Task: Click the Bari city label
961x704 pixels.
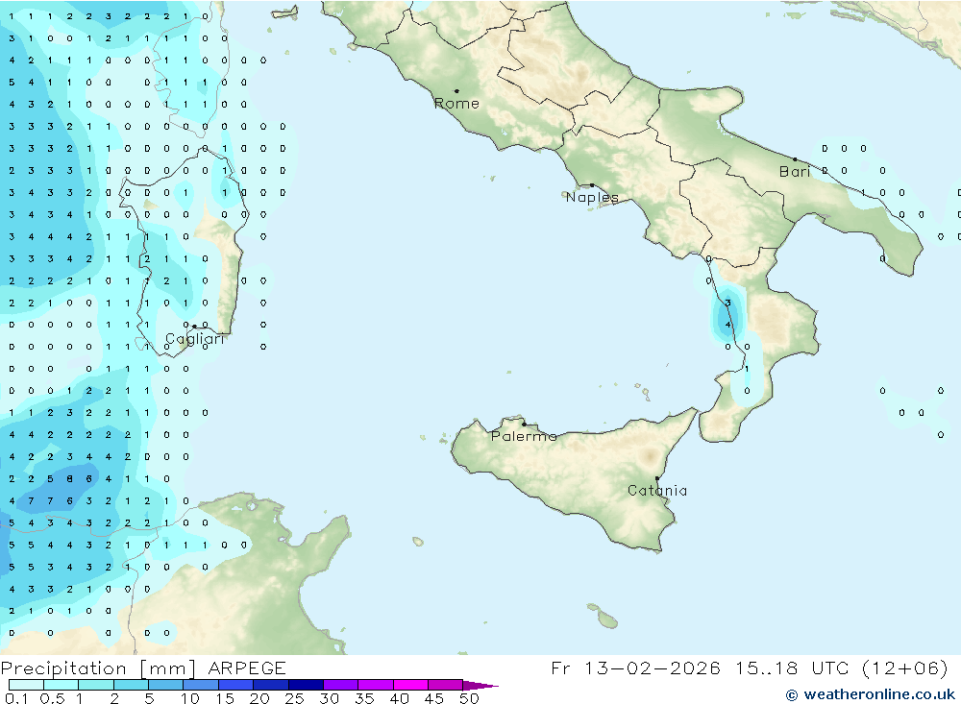Action: 795,172
